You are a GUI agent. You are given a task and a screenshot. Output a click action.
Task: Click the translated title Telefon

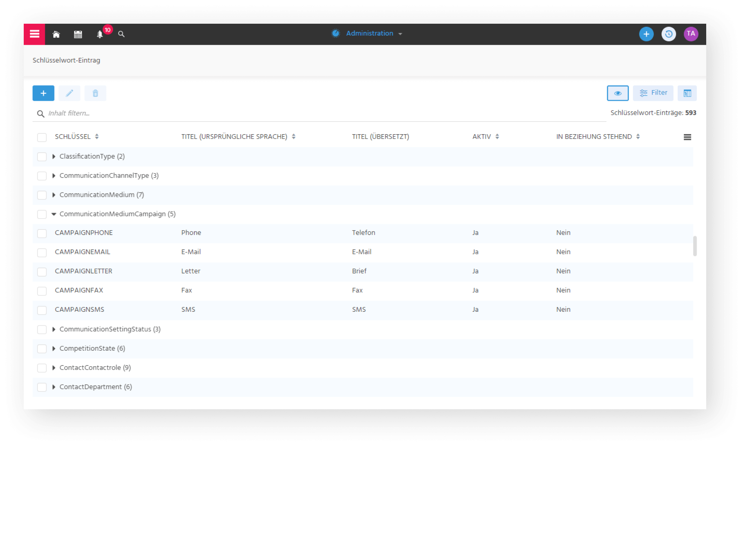click(363, 233)
